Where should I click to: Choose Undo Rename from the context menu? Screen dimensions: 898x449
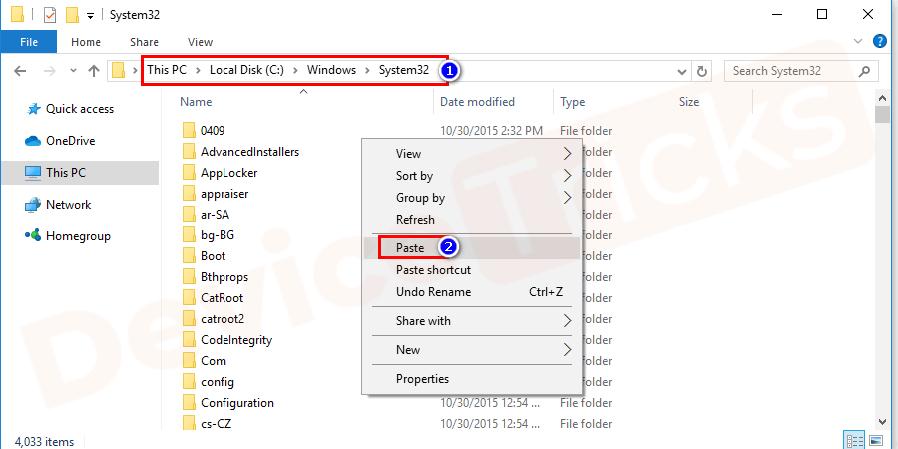(472, 292)
